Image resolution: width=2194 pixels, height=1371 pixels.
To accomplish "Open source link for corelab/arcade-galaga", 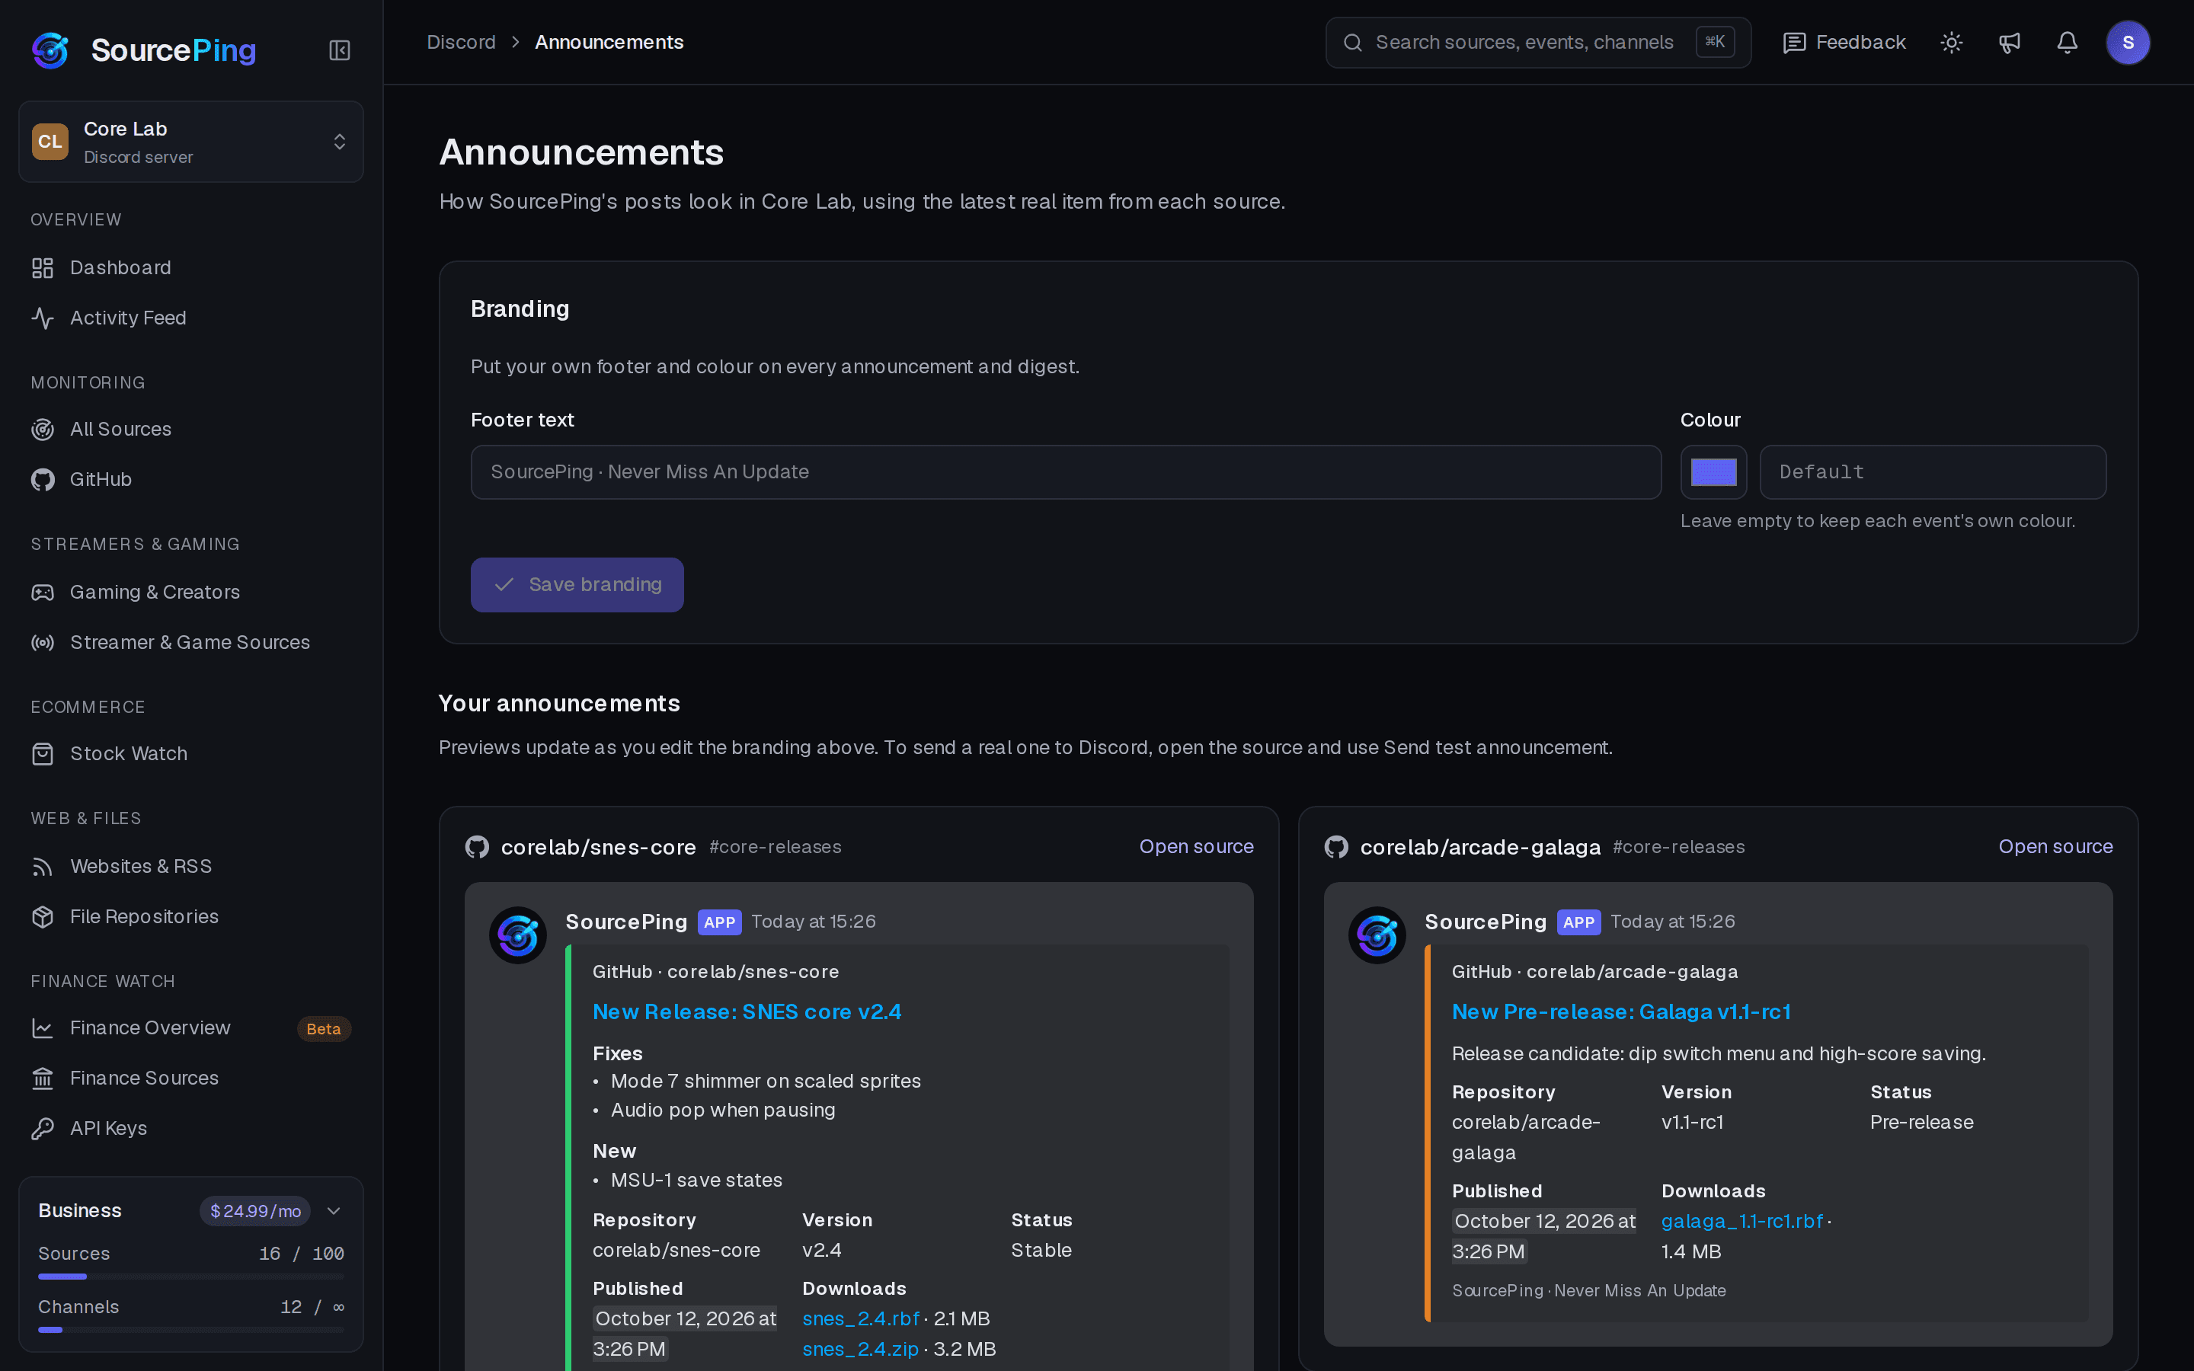I will click(2055, 847).
